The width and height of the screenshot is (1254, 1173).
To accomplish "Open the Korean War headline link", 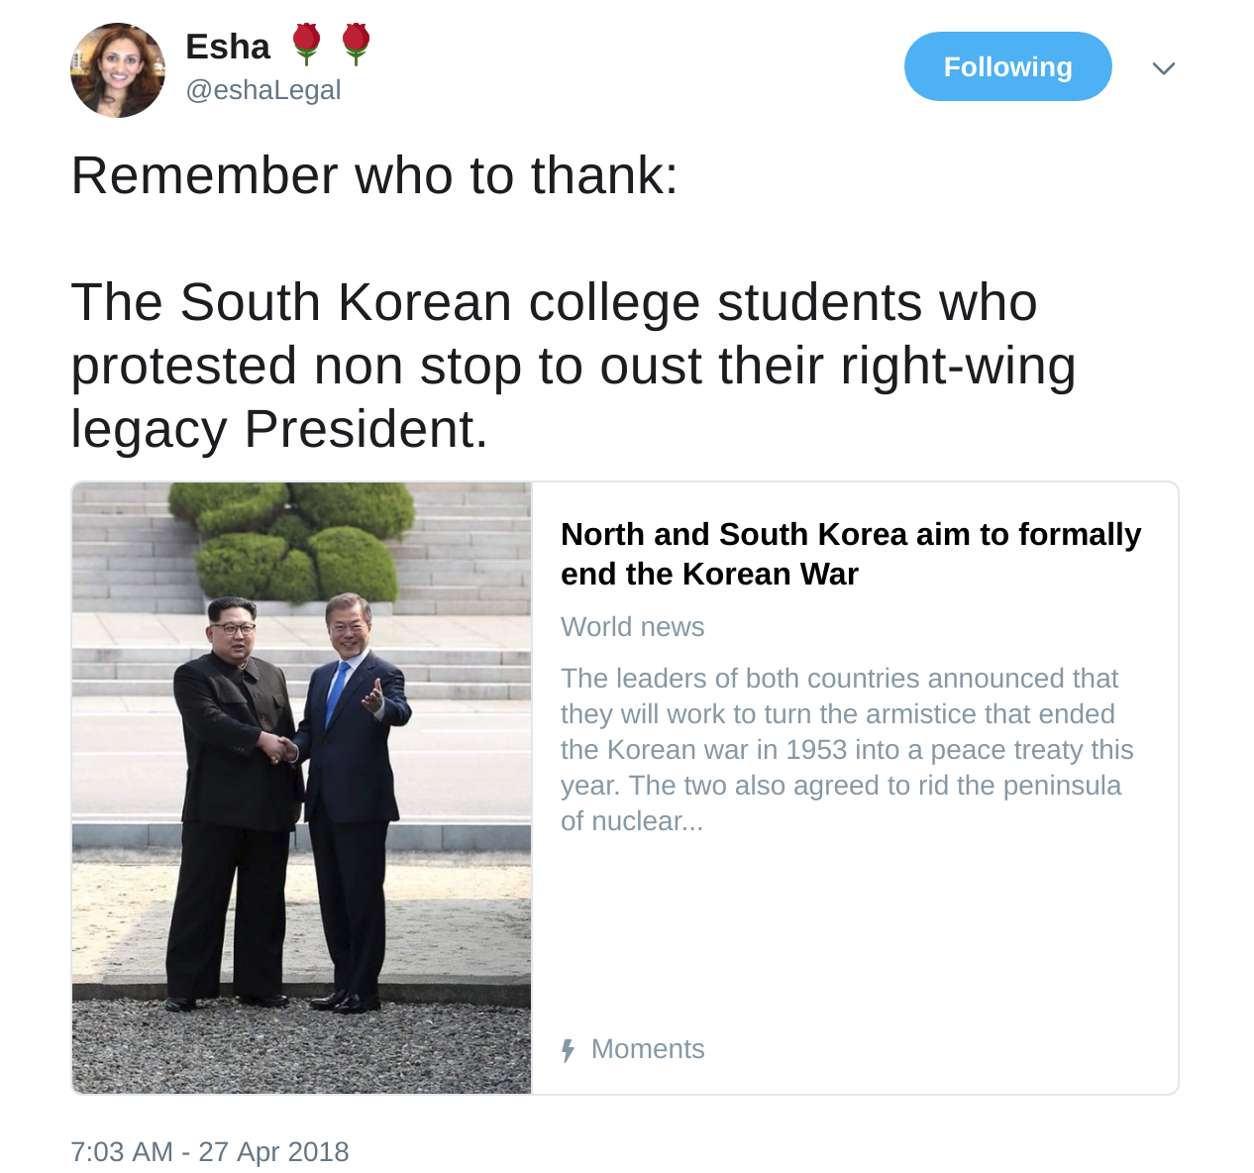I will click(851, 554).
